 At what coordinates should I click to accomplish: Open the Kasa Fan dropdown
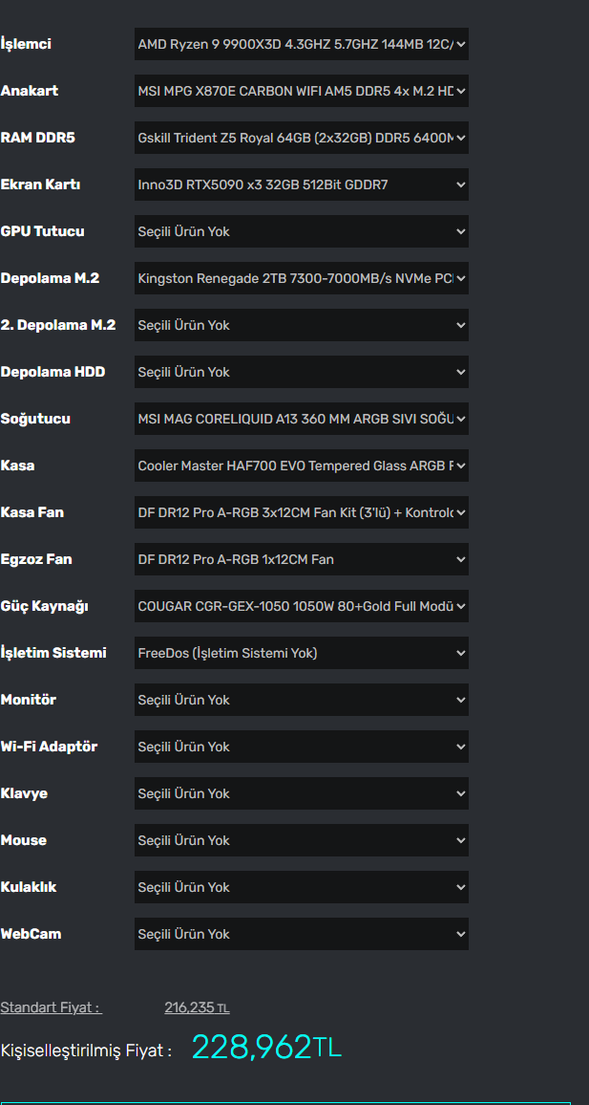tap(301, 512)
